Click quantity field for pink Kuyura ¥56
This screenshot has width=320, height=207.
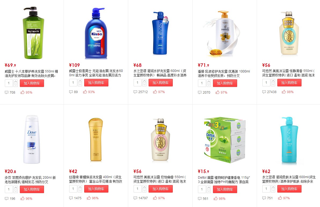(x=138, y=189)
